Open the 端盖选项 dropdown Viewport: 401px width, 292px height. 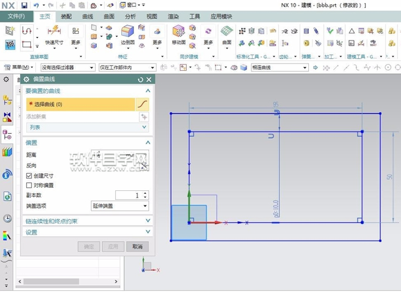click(120, 206)
